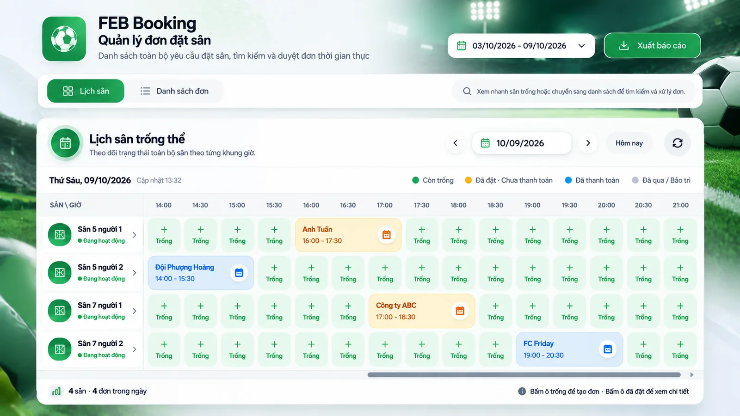This screenshot has height=416, width=740.
Task: Go to the next day arrow
Action: [588, 143]
